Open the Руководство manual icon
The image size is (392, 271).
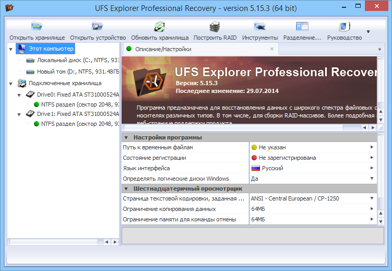(345, 27)
